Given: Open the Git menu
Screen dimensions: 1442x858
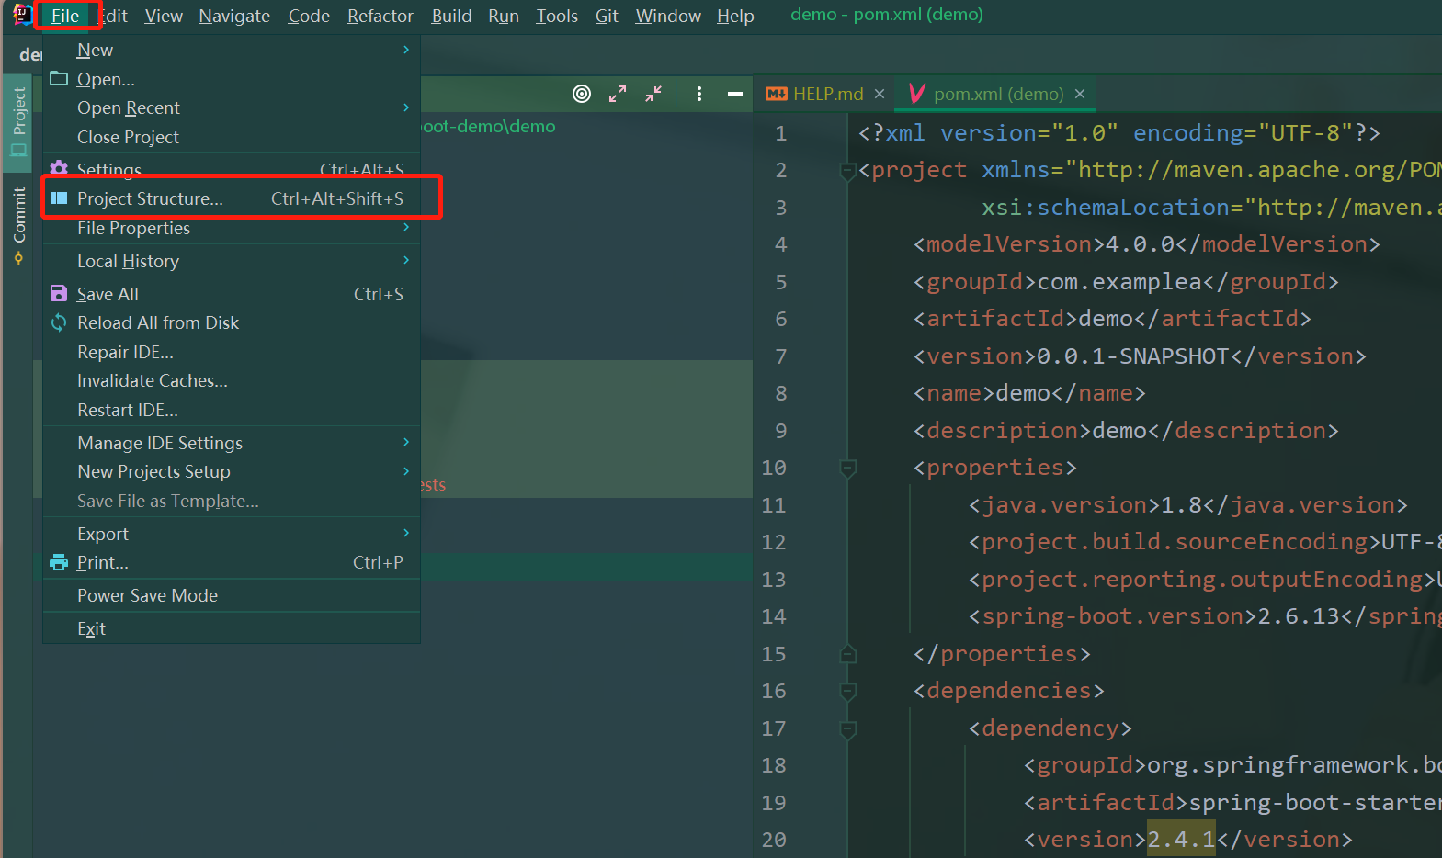Looking at the screenshot, I should [607, 16].
